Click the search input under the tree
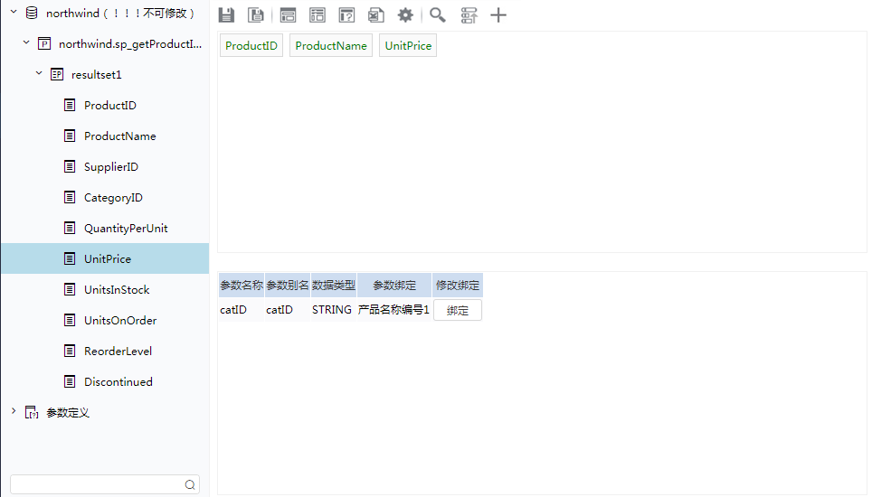Viewport: 872px width, 497px height. coord(105,484)
